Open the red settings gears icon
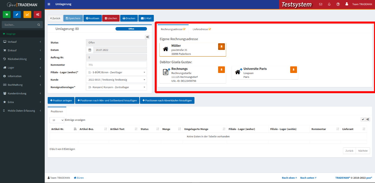The height and width of the screenshot is (183, 375). (x=38, y=15)
